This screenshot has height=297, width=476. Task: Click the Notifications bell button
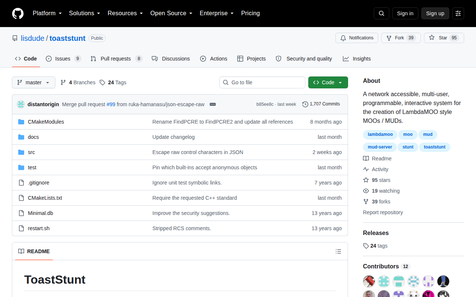[x=357, y=38]
